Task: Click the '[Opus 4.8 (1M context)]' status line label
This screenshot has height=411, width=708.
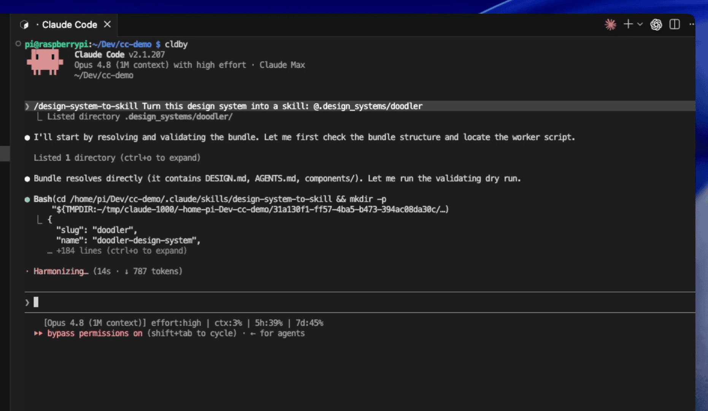Action: 95,323
